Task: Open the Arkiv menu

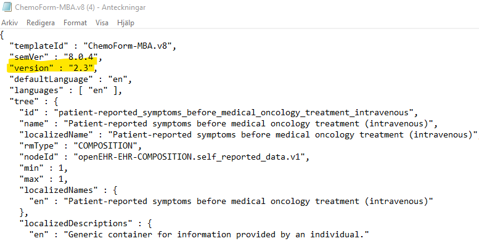Action: point(9,23)
